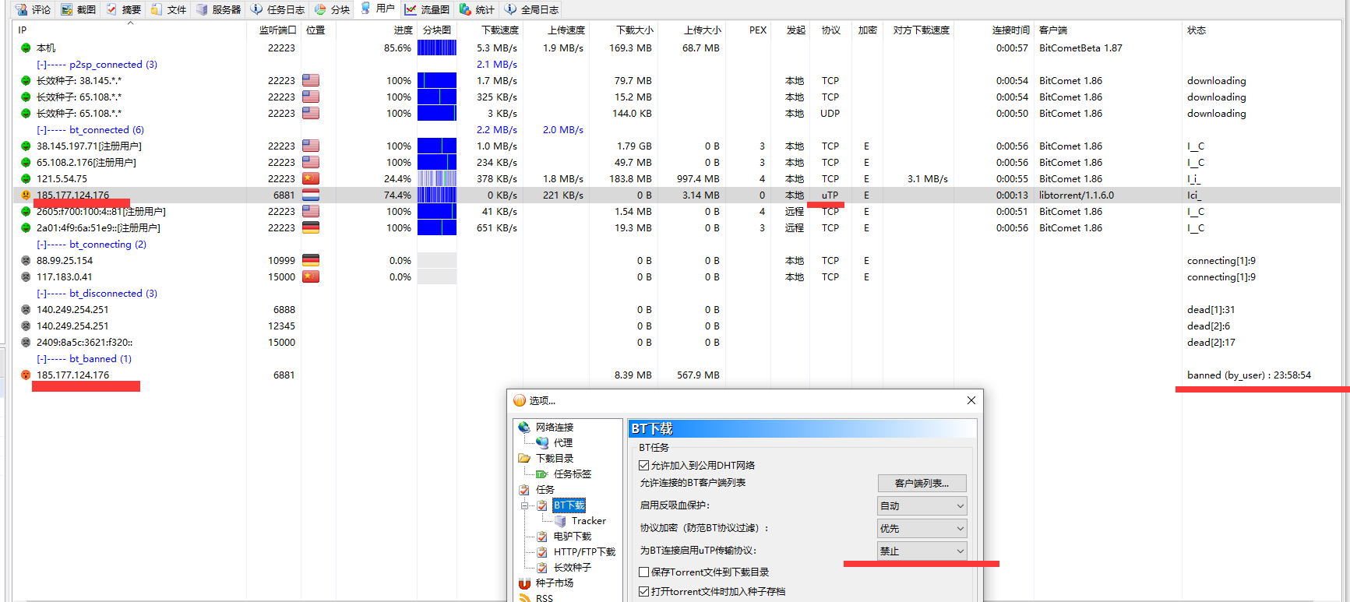
Task: Click the RSS feed icon
Action: 524,599
